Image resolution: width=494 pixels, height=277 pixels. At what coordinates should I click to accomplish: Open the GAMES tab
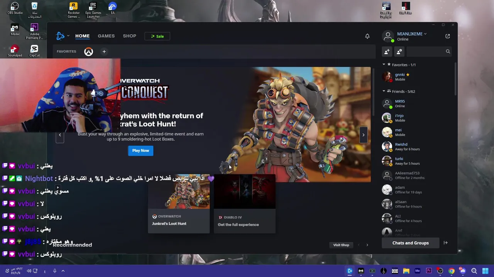pyautogui.click(x=106, y=36)
